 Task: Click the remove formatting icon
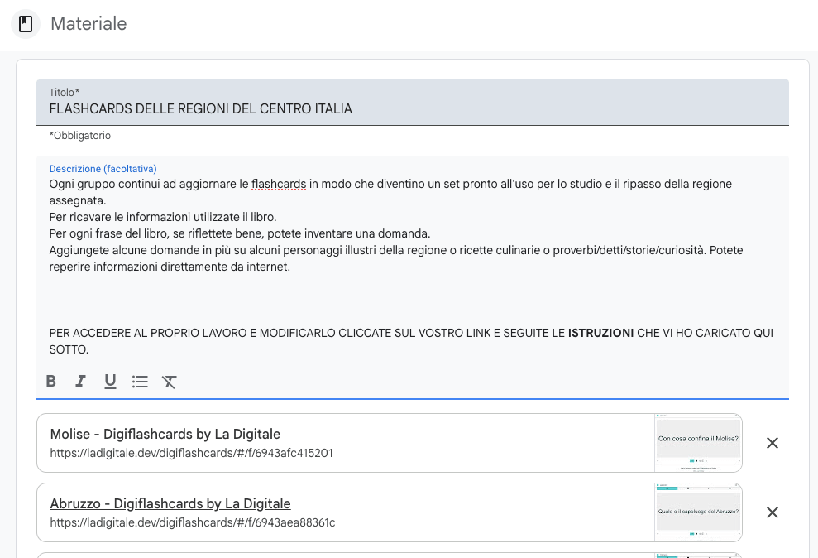pos(170,382)
